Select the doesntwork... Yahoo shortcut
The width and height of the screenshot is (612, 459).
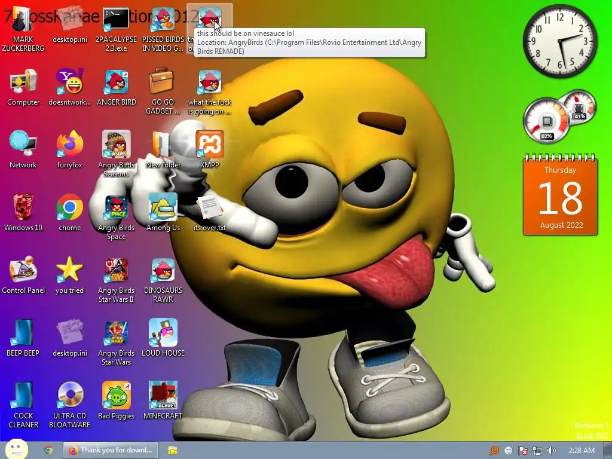click(x=69, y=88)
